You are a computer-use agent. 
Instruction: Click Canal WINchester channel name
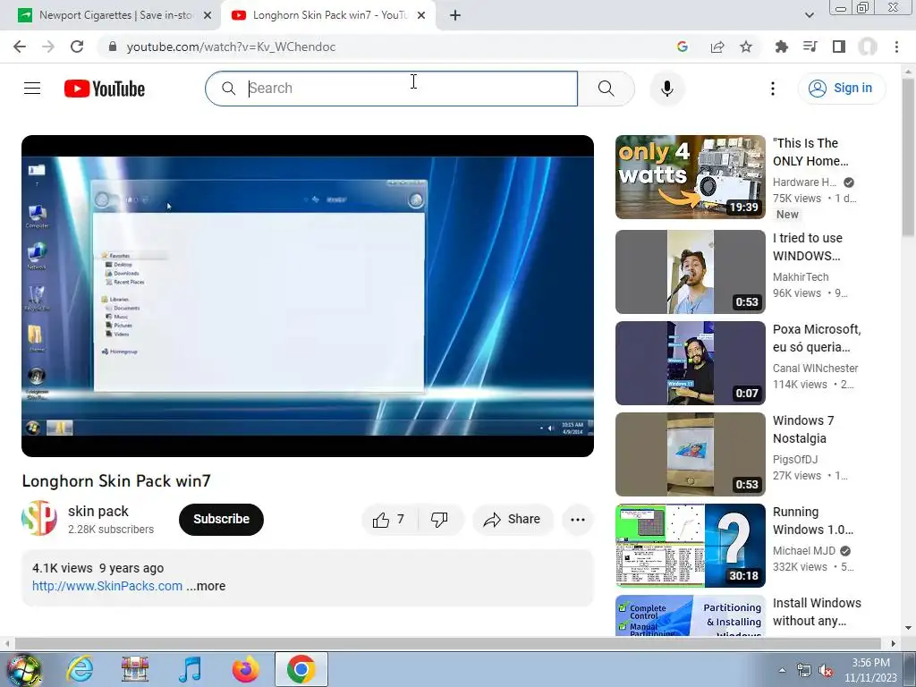(816, 368)
